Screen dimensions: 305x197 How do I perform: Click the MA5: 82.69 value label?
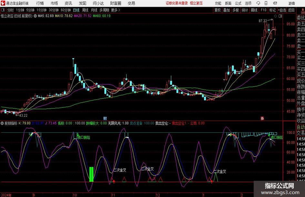46,16
